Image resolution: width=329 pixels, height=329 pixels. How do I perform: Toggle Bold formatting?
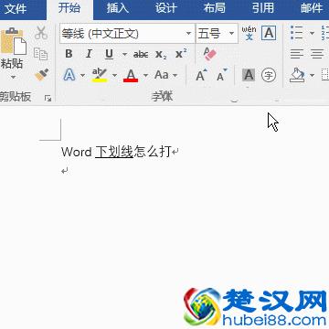pyautogui.click(x=69, y=54)
